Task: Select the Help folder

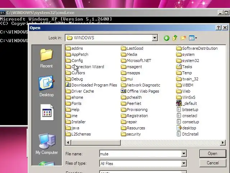Action: tap(73, 110)
